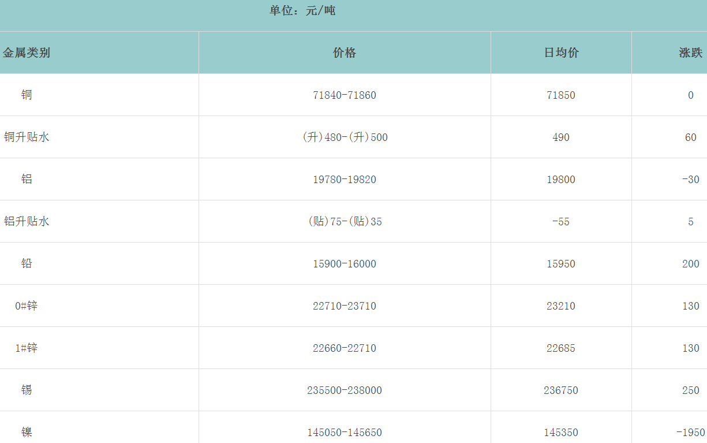Click copper price range 71840-71860

[345, 95]
